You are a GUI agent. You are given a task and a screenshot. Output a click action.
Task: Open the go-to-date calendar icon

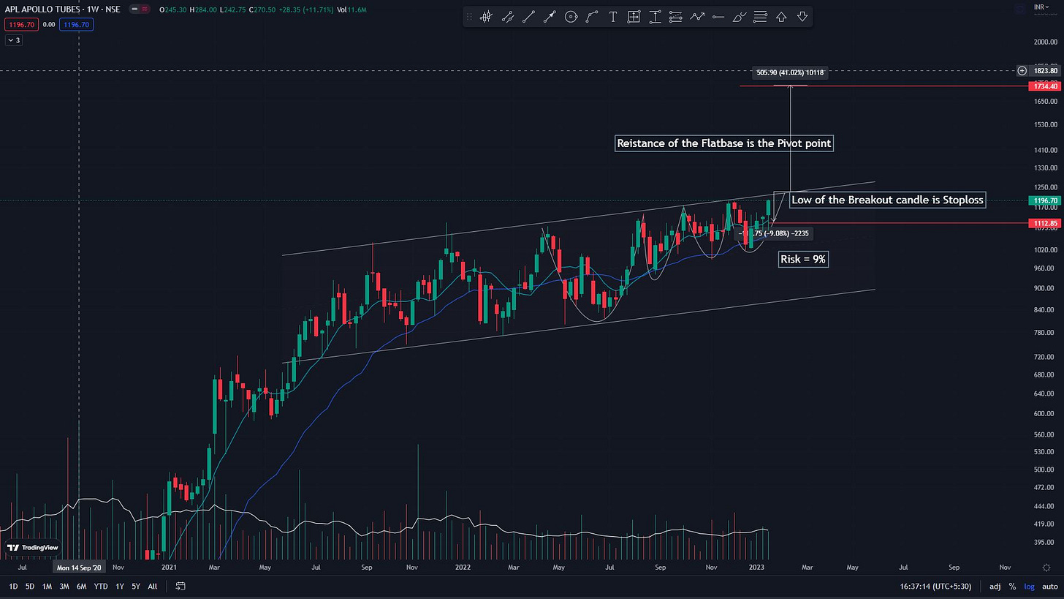180,587
